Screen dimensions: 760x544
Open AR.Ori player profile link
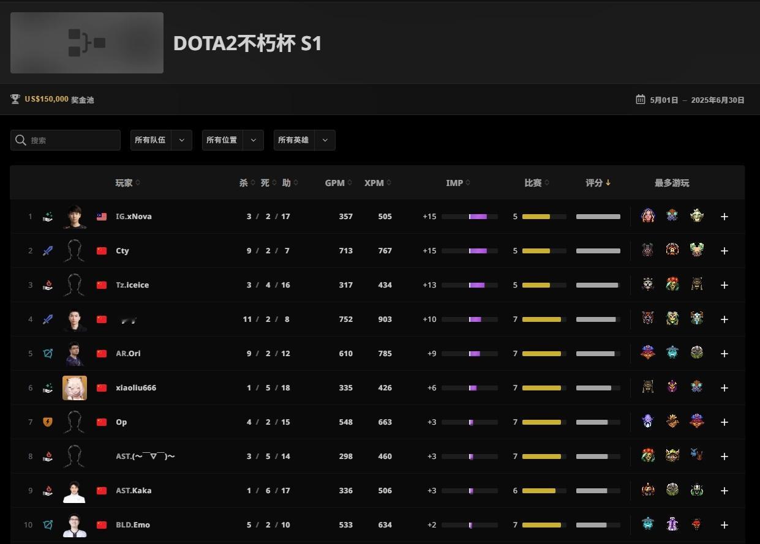[128, 354]
